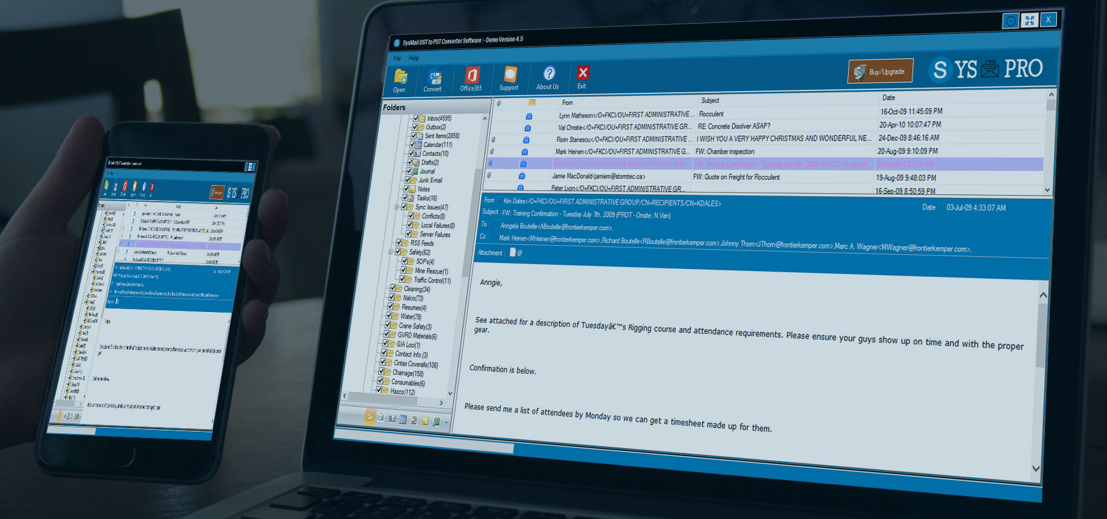Uncheck the Inbox(4595) checkbox
The width and height of the screenshot is (1107, 519).
click(416, 118)
